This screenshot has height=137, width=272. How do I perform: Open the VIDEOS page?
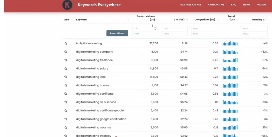pos(262,5)
